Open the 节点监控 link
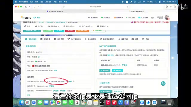Image resolution: width=191 pixels, height=107 pixels. tap(130, 18)
